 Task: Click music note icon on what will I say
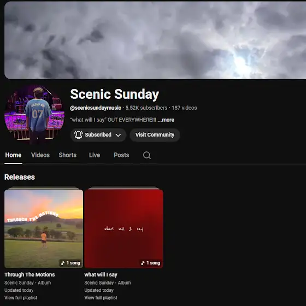pos(143,263)
